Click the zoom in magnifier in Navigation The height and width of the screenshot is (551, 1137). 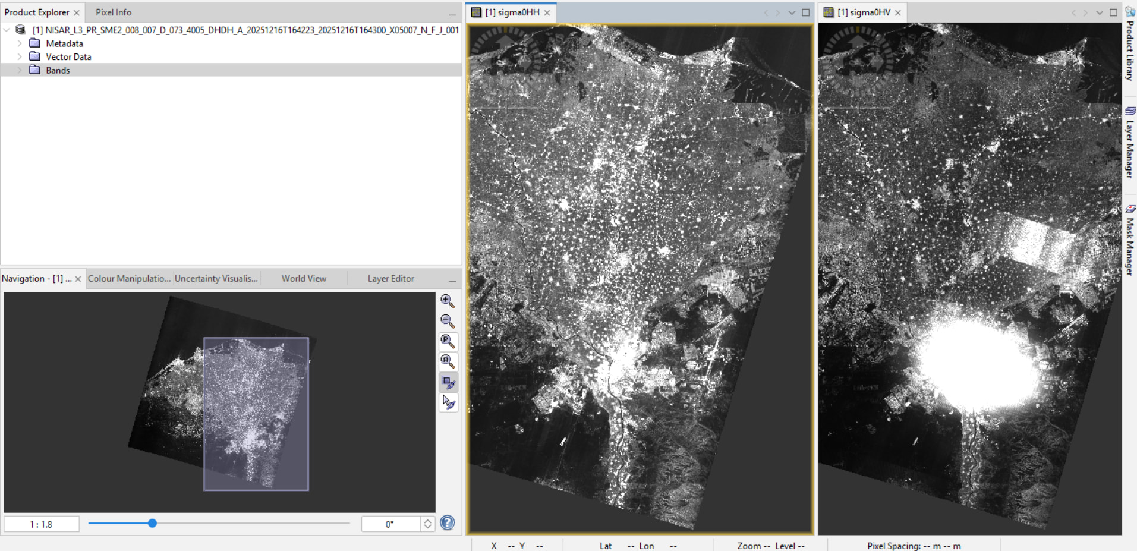pyautogui.click(x=448, y=301)
